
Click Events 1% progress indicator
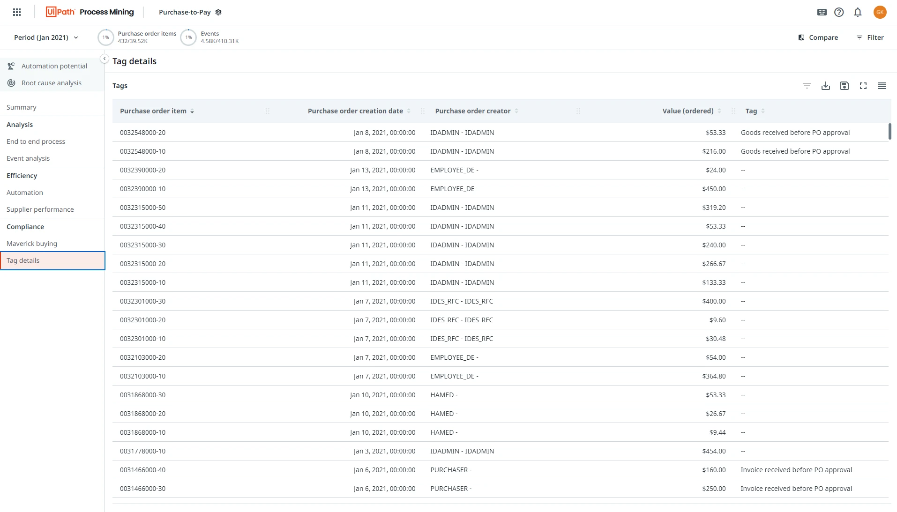click(x=188, y=37)
